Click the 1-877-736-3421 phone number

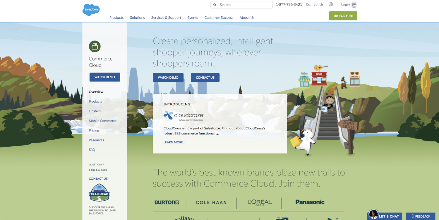[289, 5]
